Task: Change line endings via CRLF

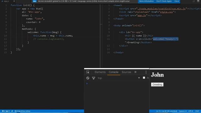Action: point(197,111)
